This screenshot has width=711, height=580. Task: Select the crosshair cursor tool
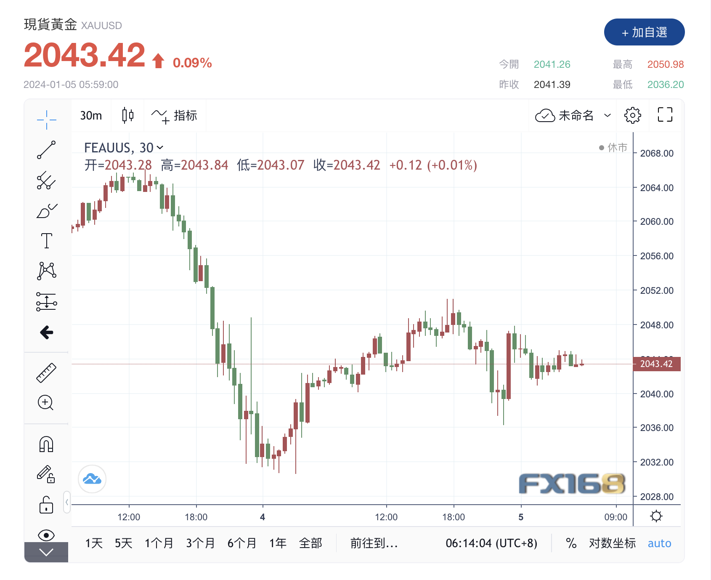point(45,119)
